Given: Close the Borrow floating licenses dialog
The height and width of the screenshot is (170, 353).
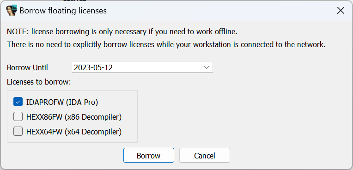Looking at the screenshot, I should 341,11.
